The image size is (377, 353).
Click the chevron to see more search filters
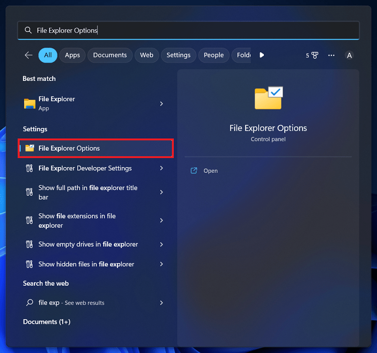point(262,55)
